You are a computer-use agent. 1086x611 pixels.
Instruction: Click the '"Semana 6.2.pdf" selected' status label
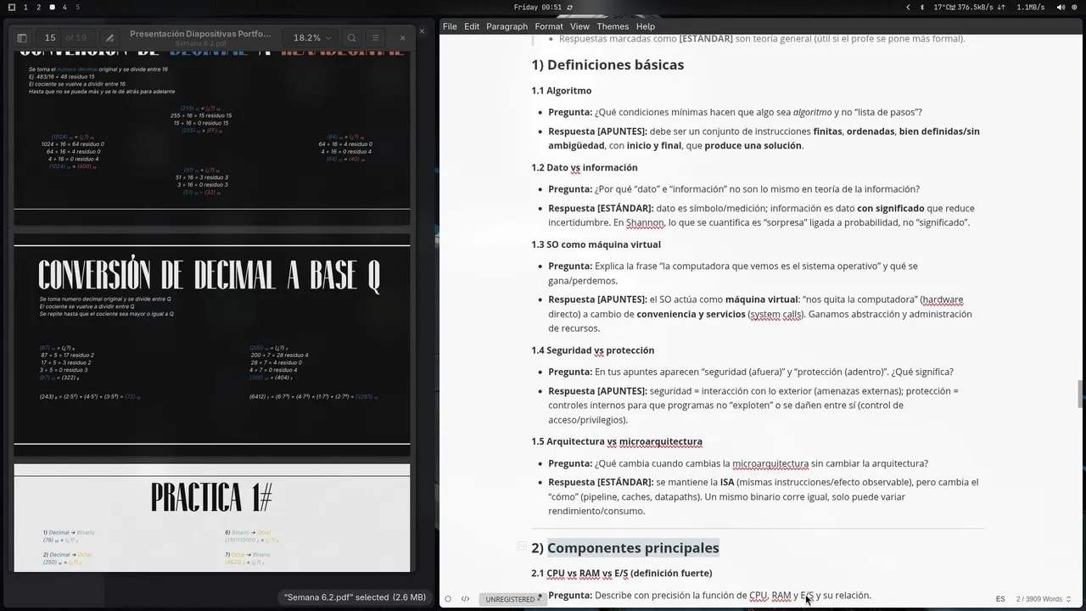point(355,597)
